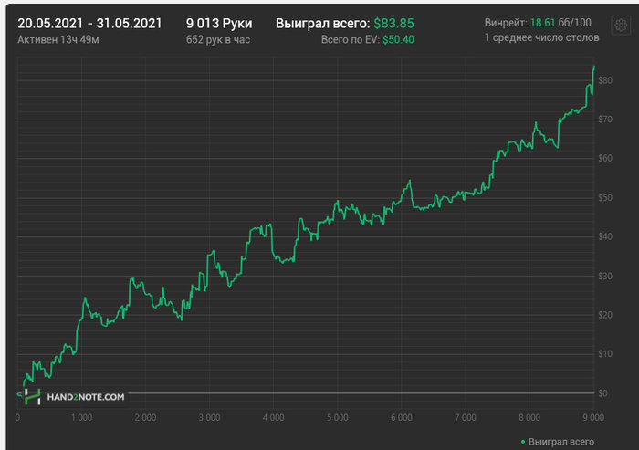This screenshot has width=639, height=450.
Task: Click the 'Активен 13ч 49м' active time text
Action: point(58,39)
